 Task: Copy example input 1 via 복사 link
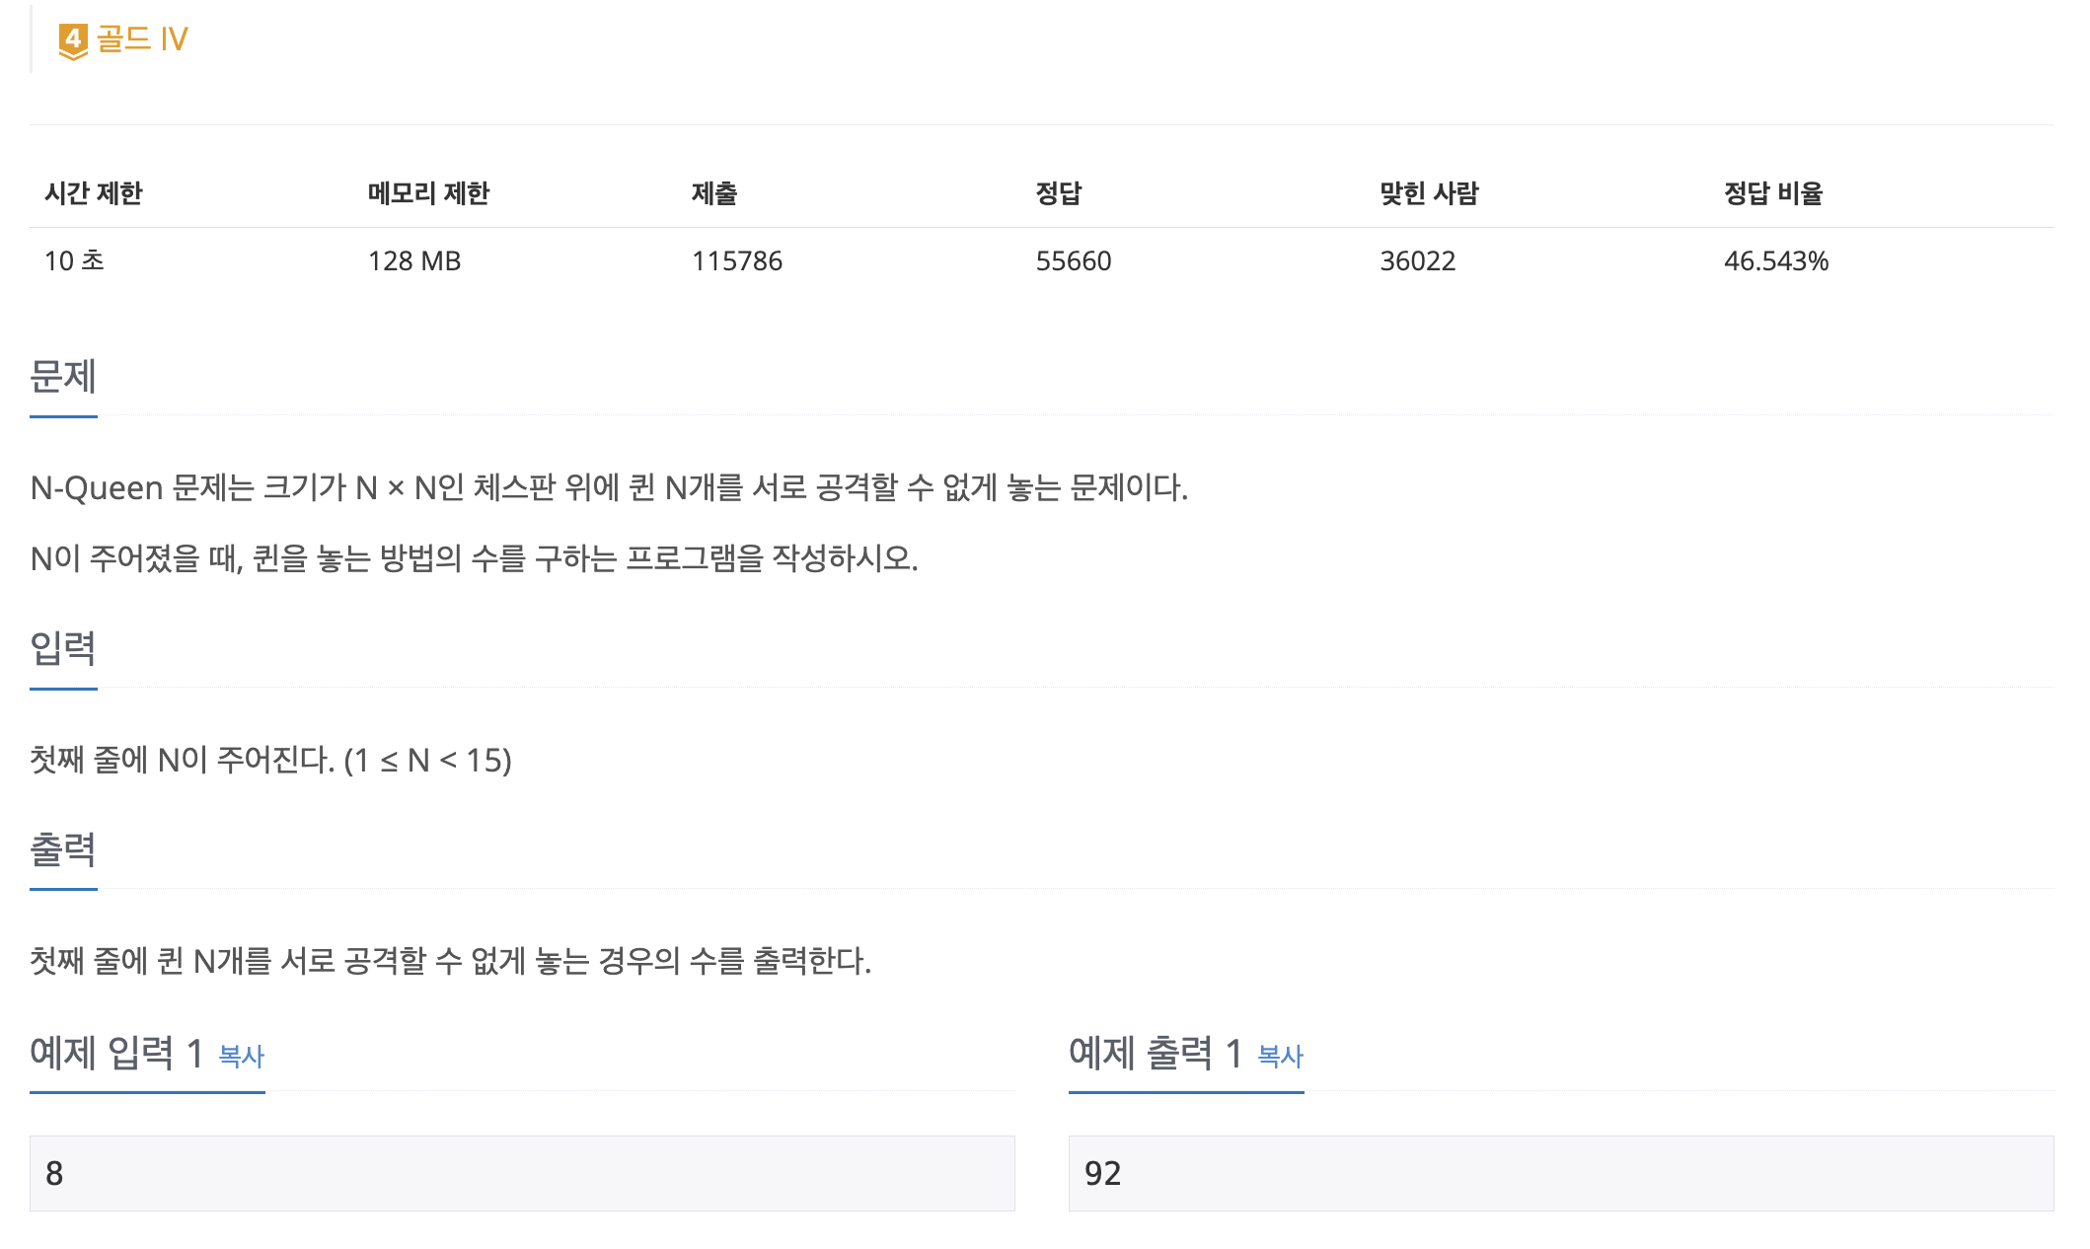pyautogui.click(x=241, y=1057)
